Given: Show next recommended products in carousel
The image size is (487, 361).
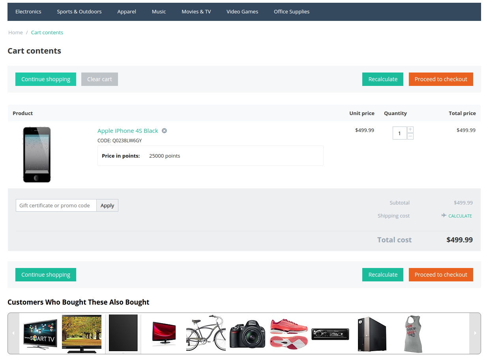Looking at the screenshot, I should [475, 333].
